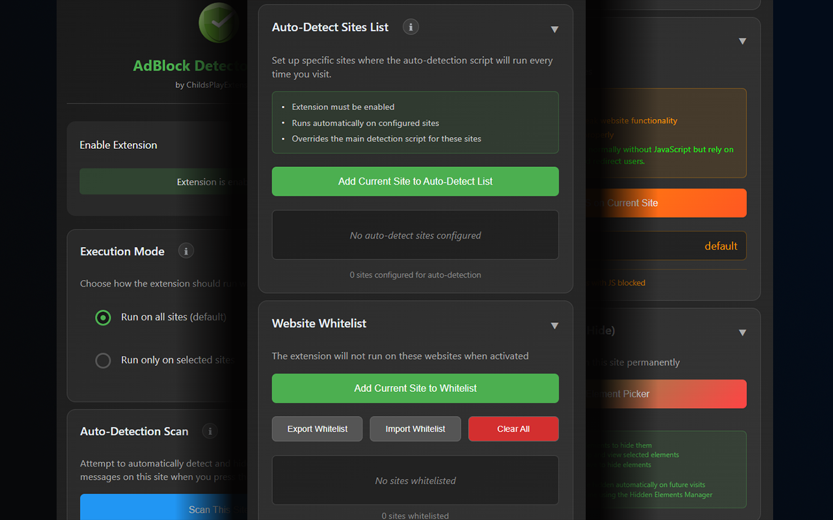Click the 'Execution Mode' heading
This screenshot has width=833, height=520.
(122, 252)
